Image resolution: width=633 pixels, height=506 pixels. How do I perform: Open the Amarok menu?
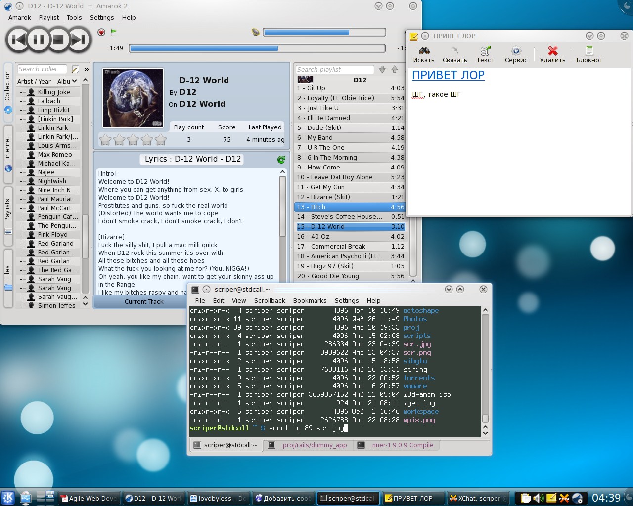tap(19, 18)
